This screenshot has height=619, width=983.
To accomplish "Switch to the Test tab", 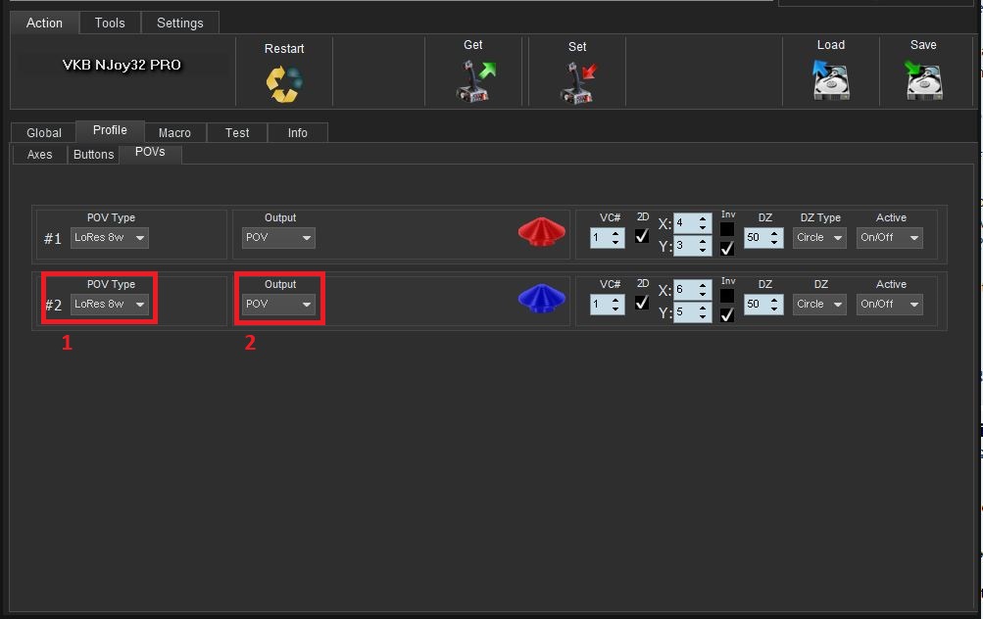I will click(x=237, y=133).
